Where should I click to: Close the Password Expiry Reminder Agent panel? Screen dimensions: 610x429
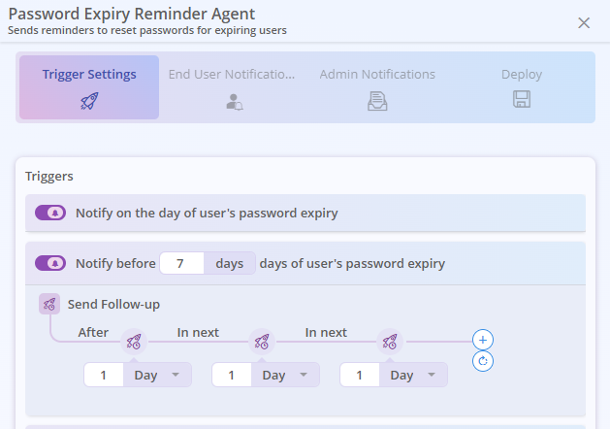[x=584, y=22]
